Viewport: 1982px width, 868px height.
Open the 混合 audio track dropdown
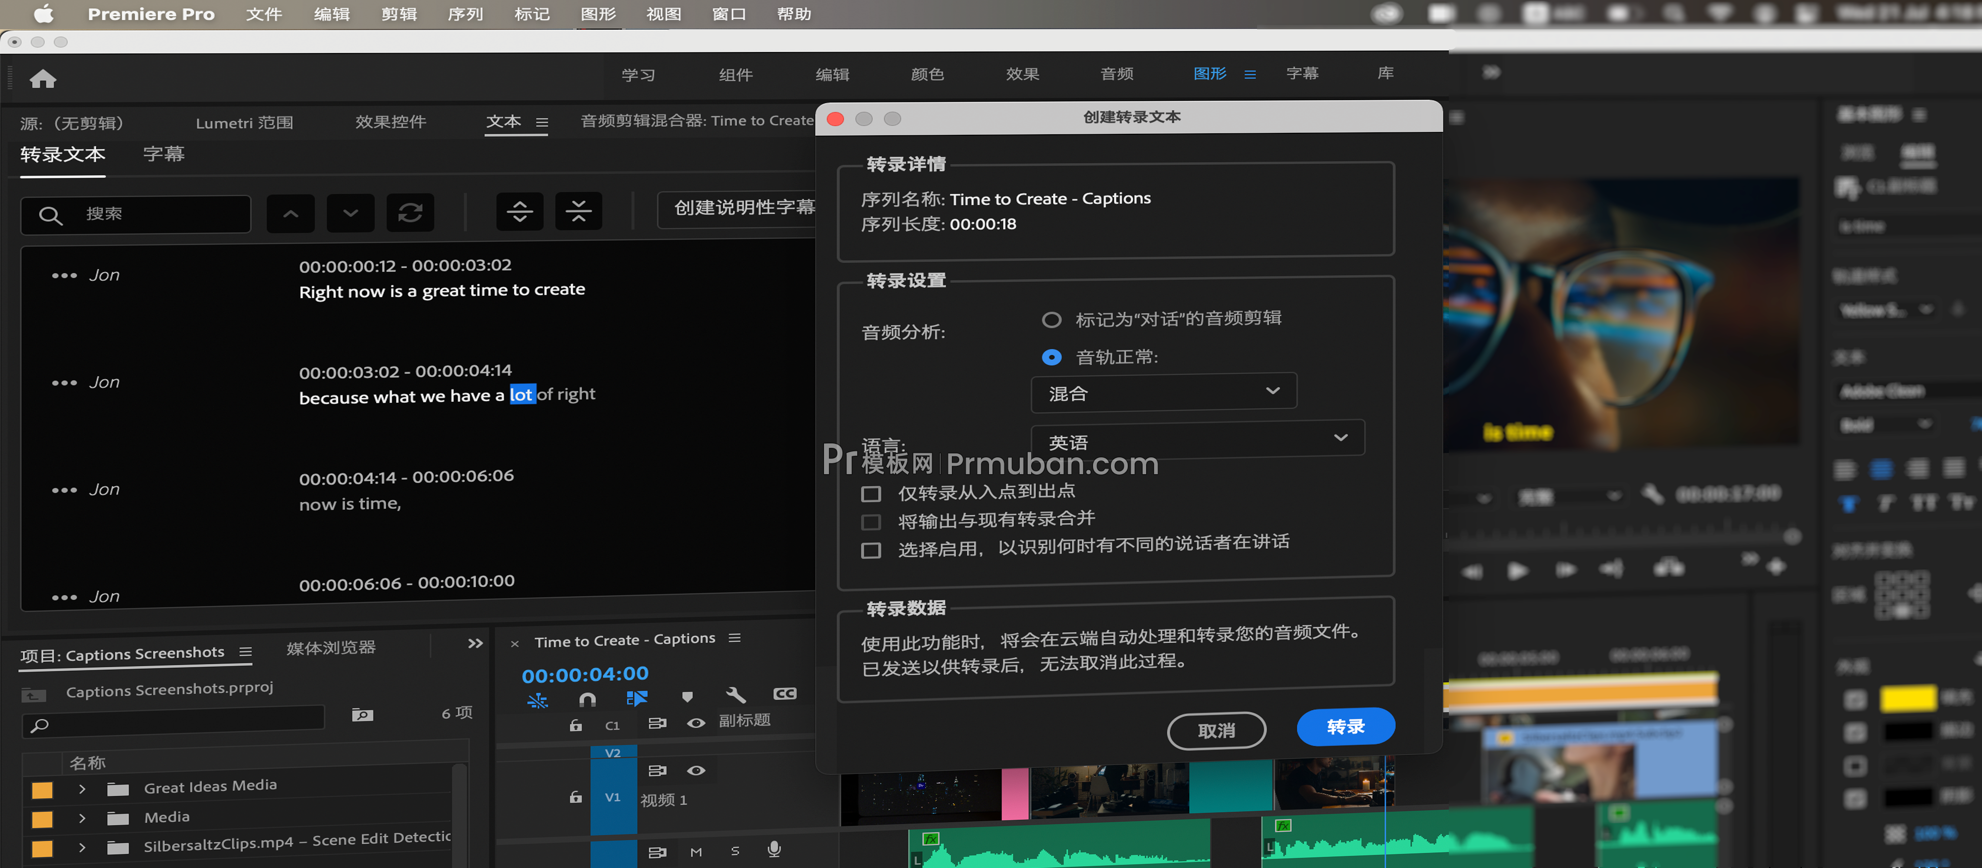(x=1163, y=392)
